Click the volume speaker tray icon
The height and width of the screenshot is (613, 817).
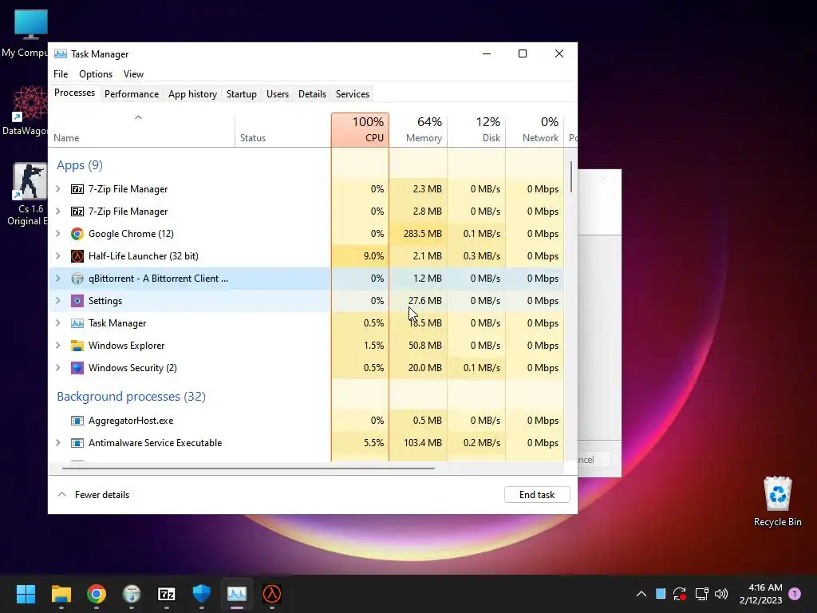click(x=721, y=594)
